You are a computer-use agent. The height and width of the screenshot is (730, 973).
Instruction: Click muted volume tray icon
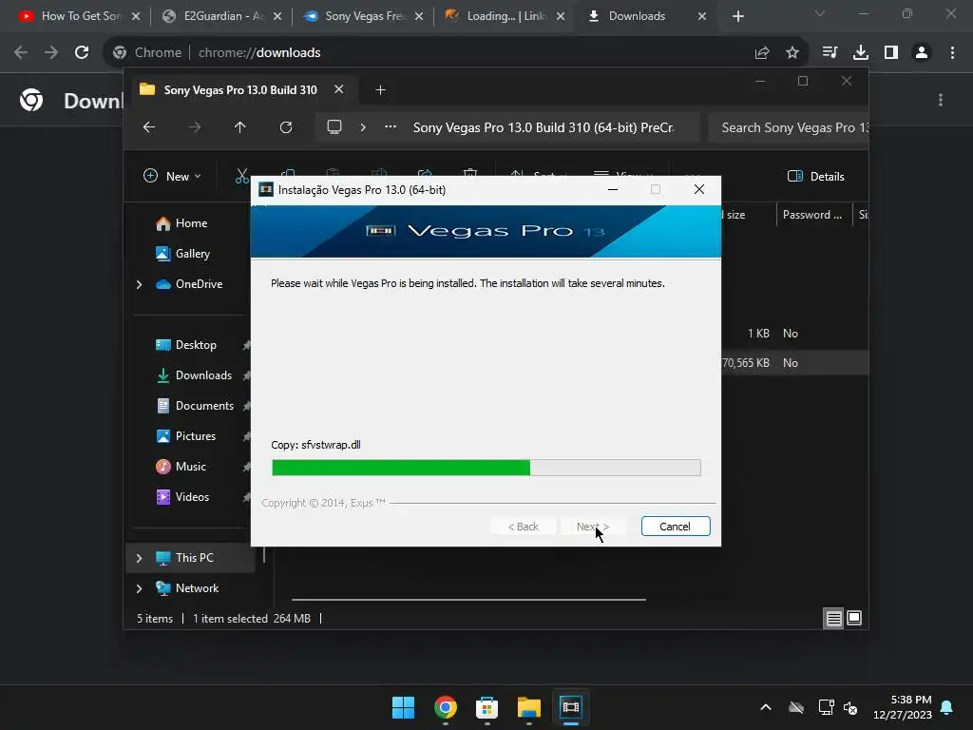pyautogui.click(x=850, y=707)
